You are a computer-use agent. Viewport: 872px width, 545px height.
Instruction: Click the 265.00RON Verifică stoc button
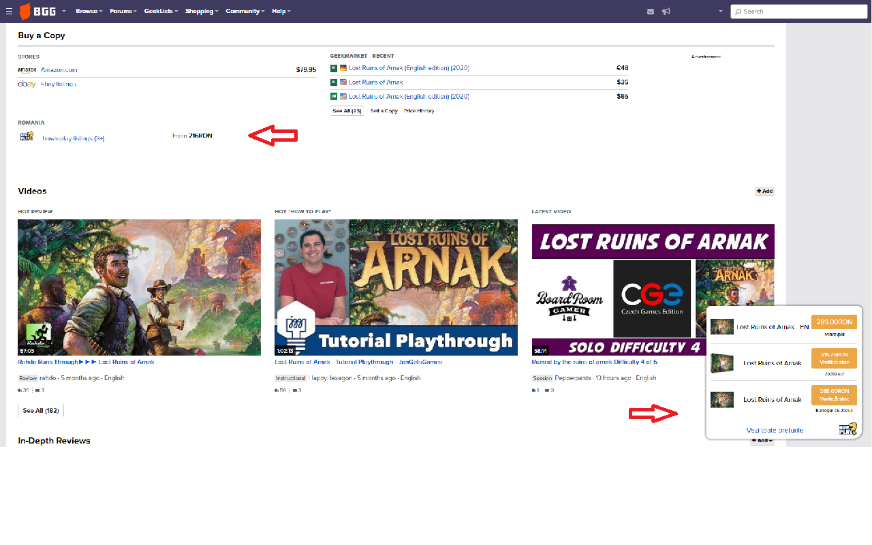click(834, 395)
